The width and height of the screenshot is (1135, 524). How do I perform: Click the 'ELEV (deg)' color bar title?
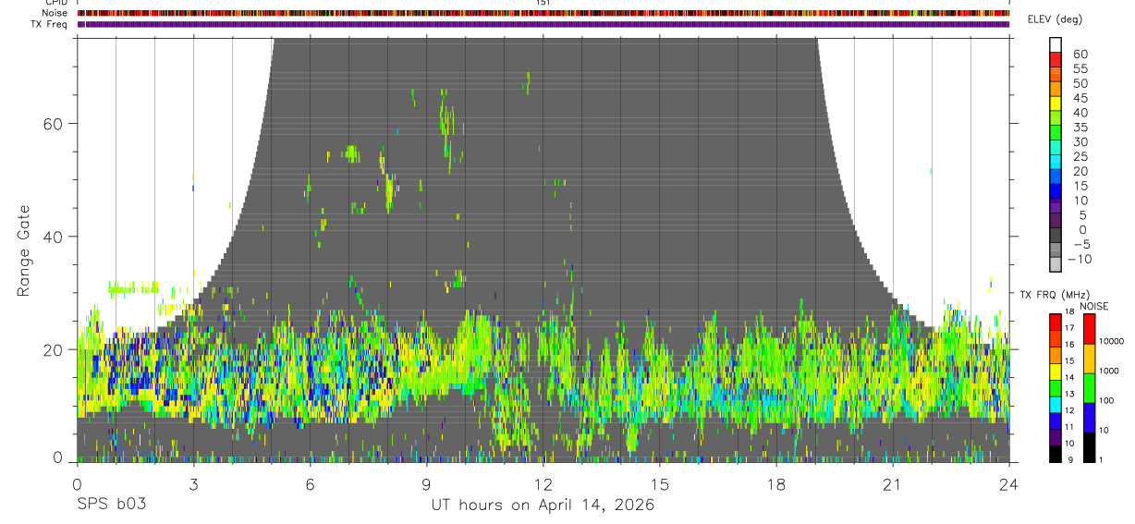(1055, 19)
